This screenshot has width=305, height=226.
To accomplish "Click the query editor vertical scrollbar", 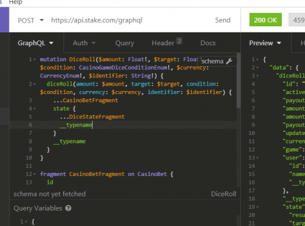I will pos(239,81).
